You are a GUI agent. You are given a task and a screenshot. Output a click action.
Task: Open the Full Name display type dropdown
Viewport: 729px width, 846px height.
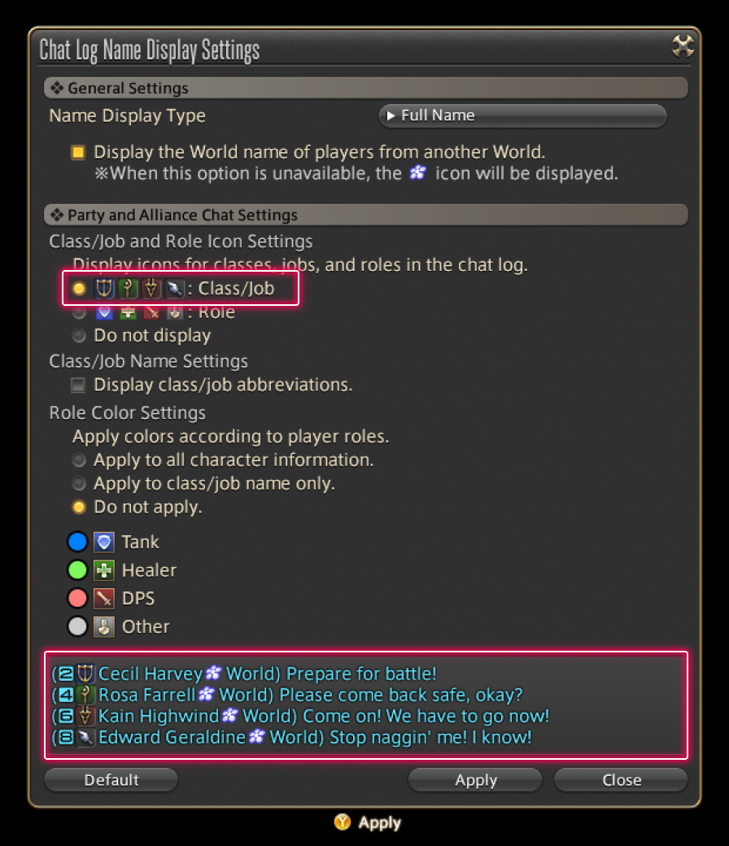click(522, 116)
